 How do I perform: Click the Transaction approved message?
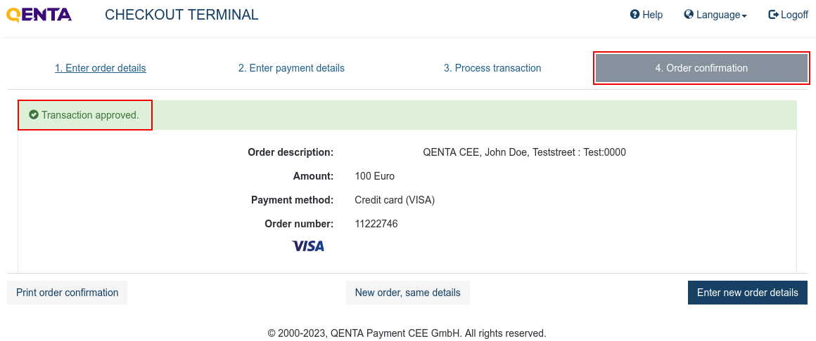pyautogui.click(x=90, y=114)
